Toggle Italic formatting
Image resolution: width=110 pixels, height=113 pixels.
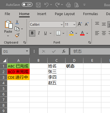coord(39,33)
